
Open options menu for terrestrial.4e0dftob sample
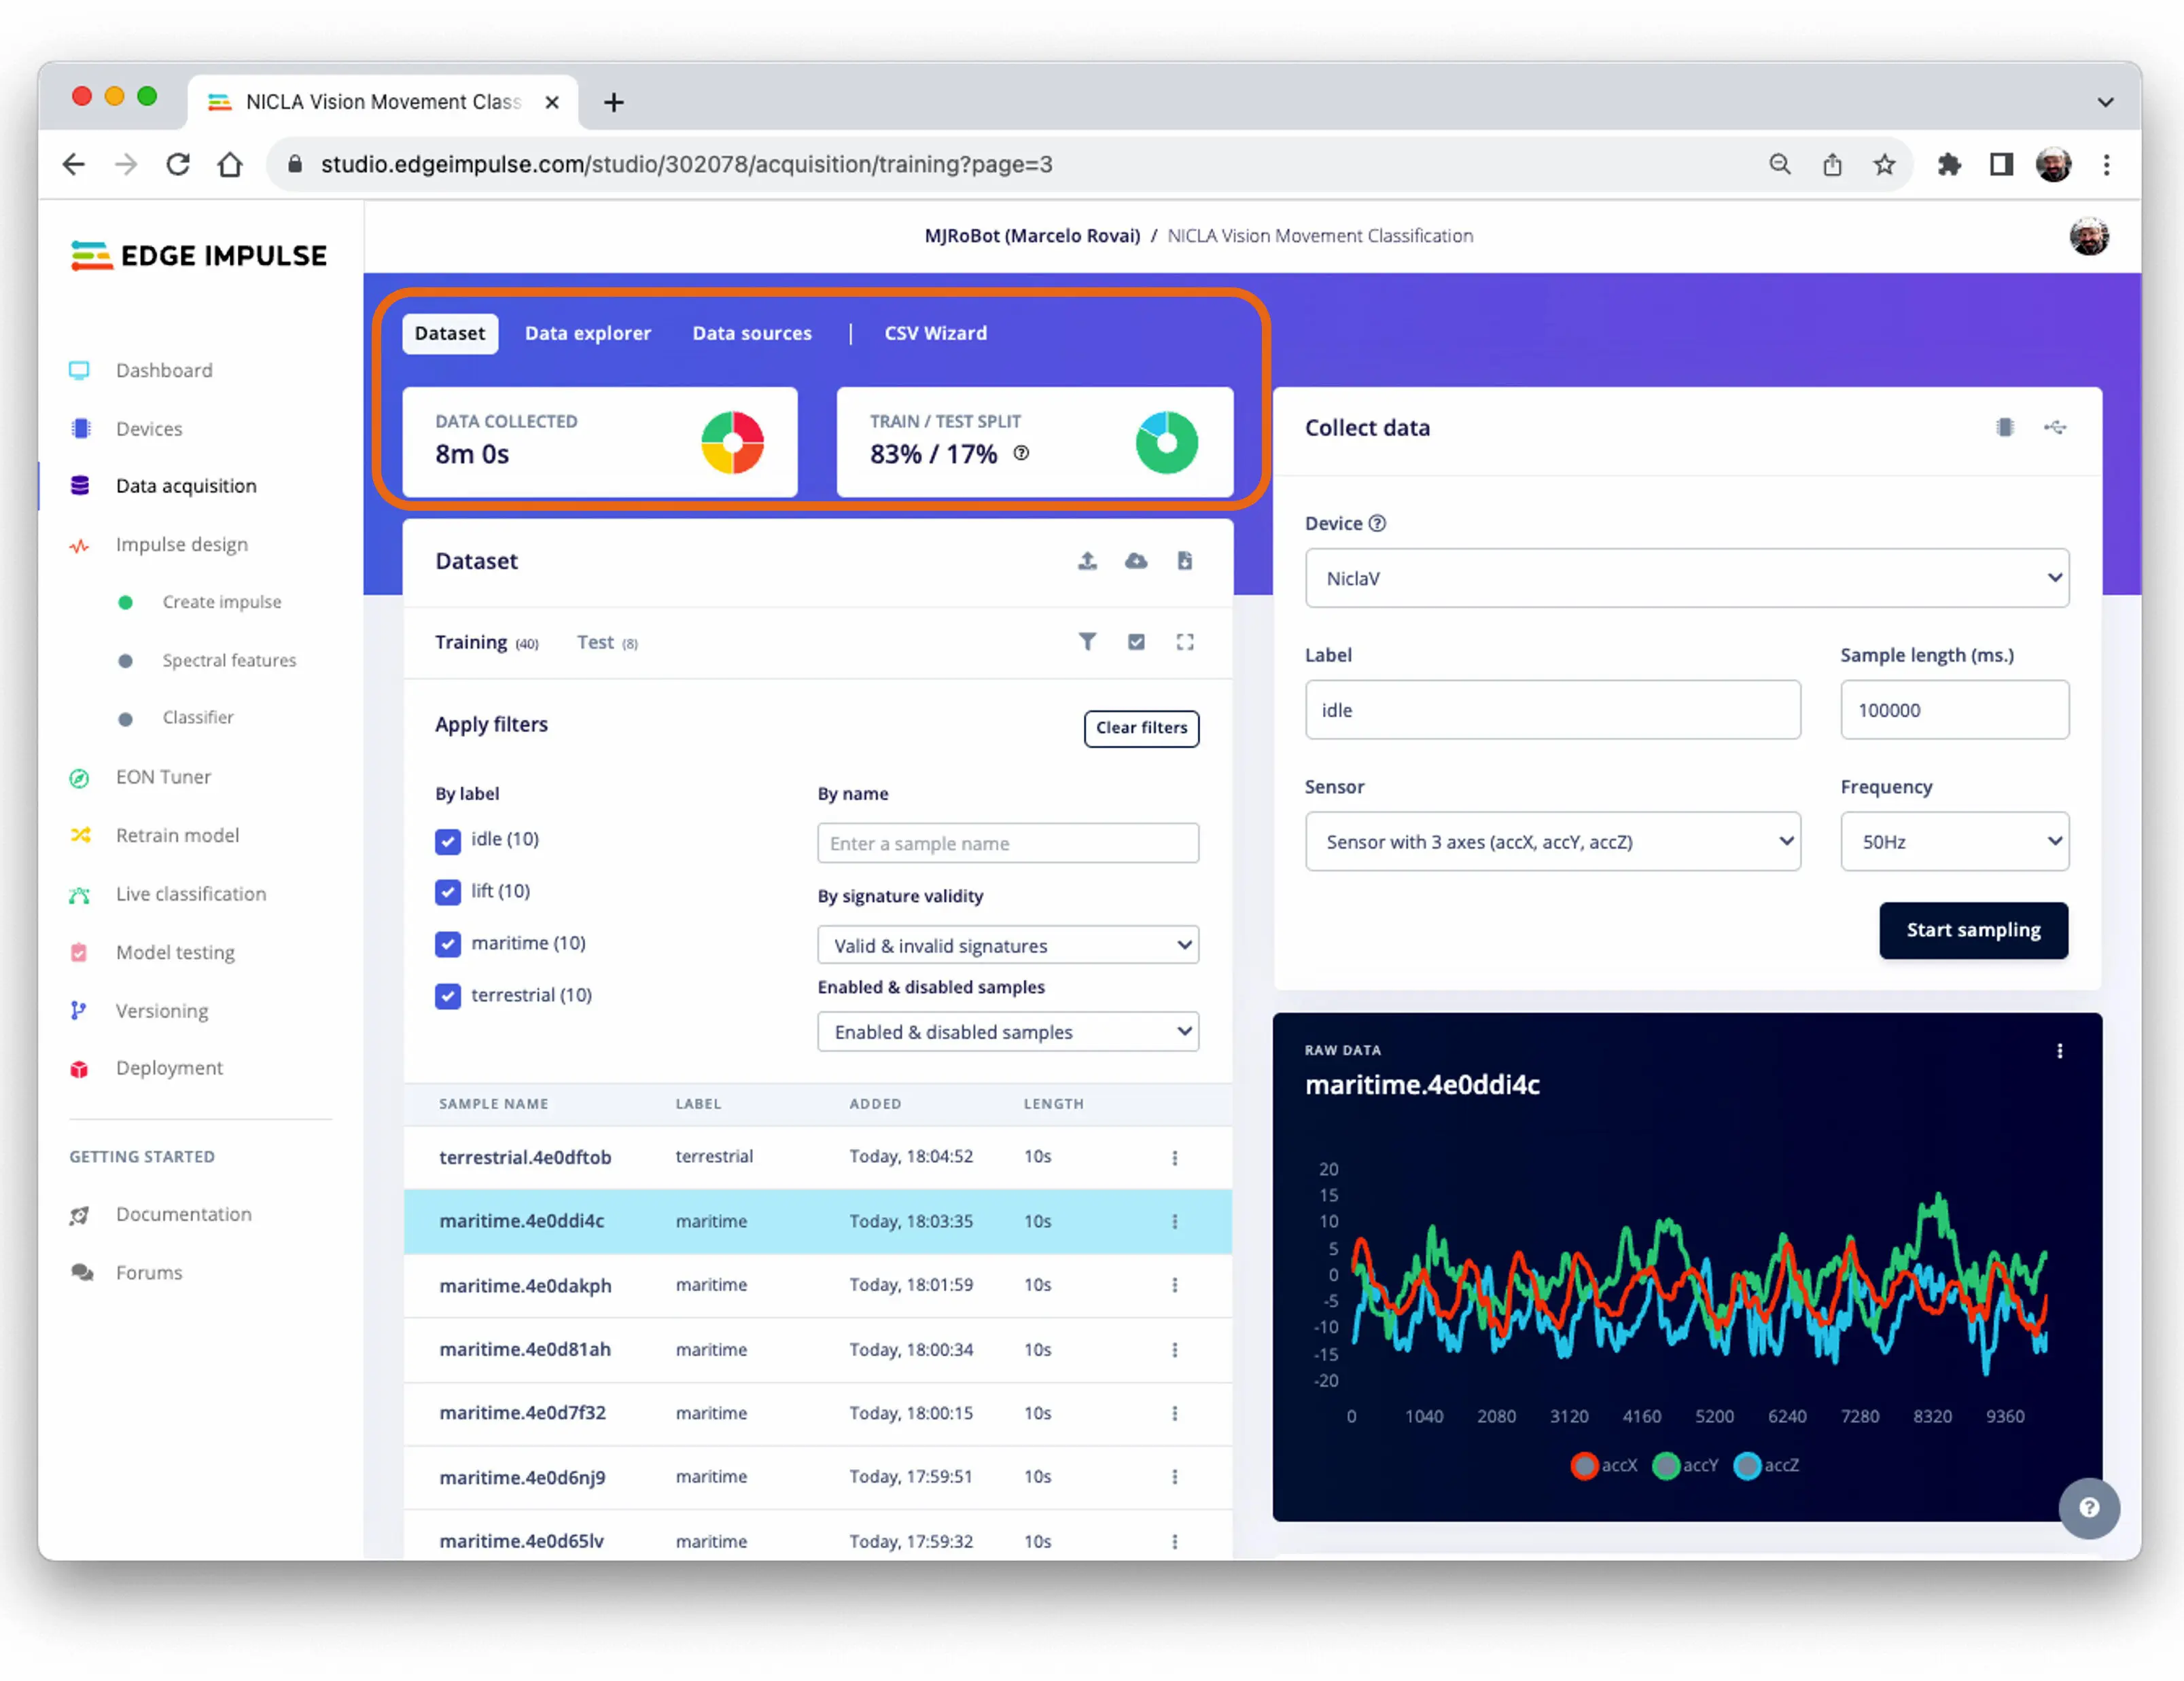coord(1174,1157)
